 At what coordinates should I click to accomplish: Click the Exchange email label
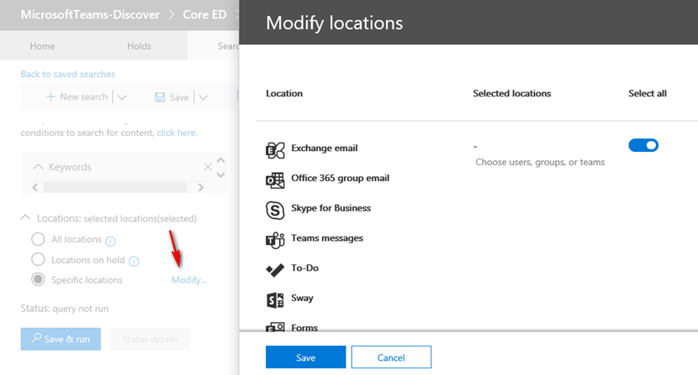pyautogui.click(x=325, y=148)
